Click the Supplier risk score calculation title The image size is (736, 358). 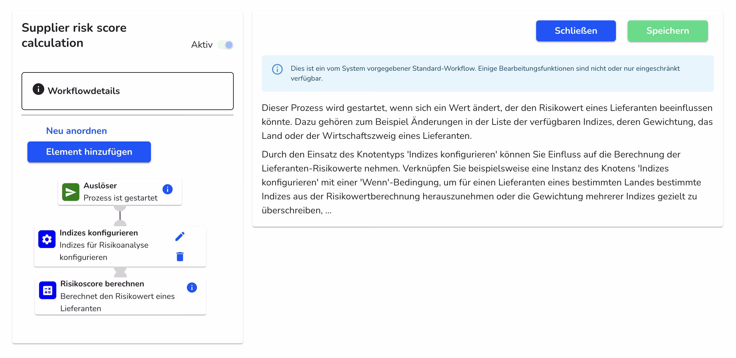(x=74, y=36)
